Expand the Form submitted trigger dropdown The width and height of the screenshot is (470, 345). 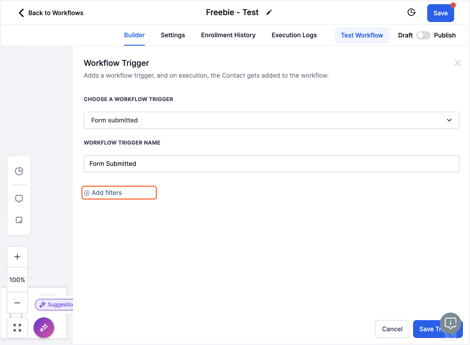[271, 120]
